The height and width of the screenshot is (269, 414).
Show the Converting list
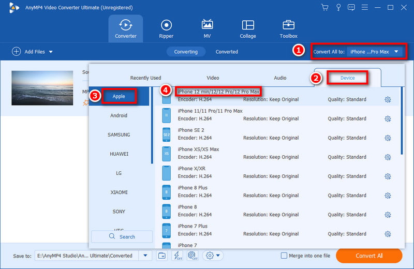click(x=186, y=52)
